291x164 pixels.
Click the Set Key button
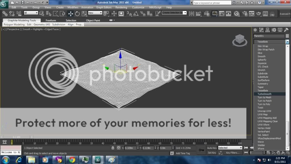click(x=212, y=153)
